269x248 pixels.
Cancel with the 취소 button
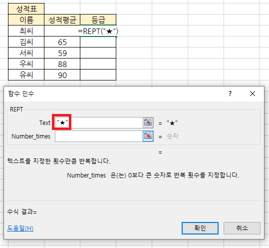242,228
